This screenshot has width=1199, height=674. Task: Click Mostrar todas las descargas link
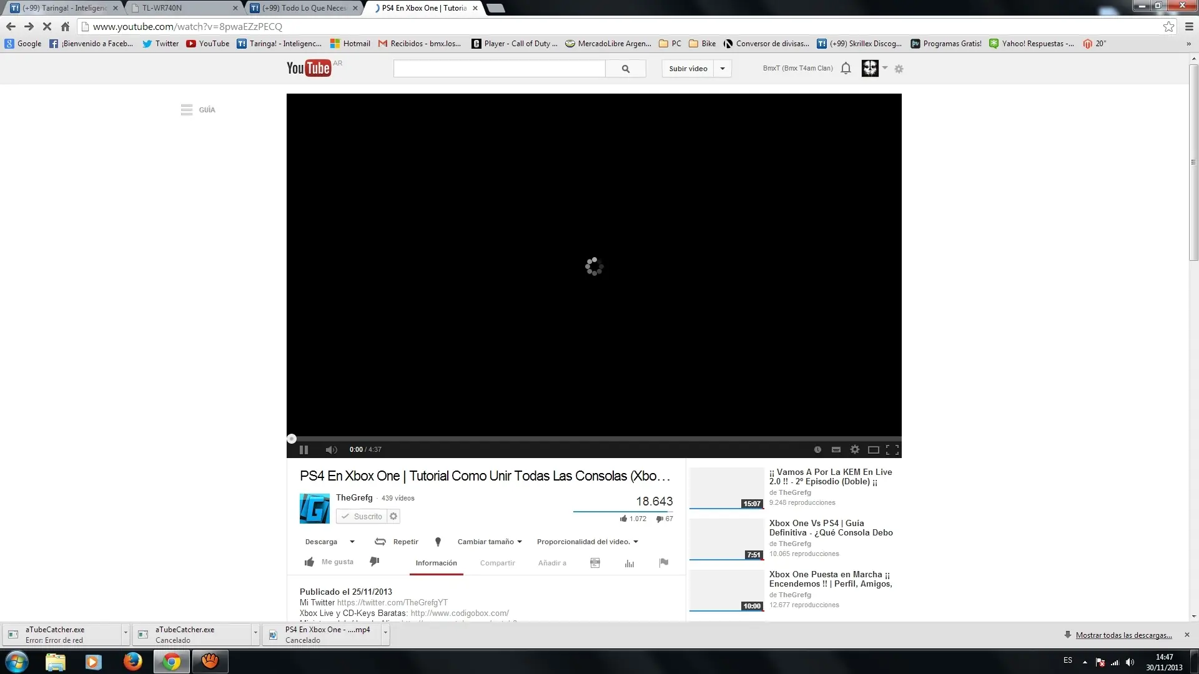pos(1123,635)
